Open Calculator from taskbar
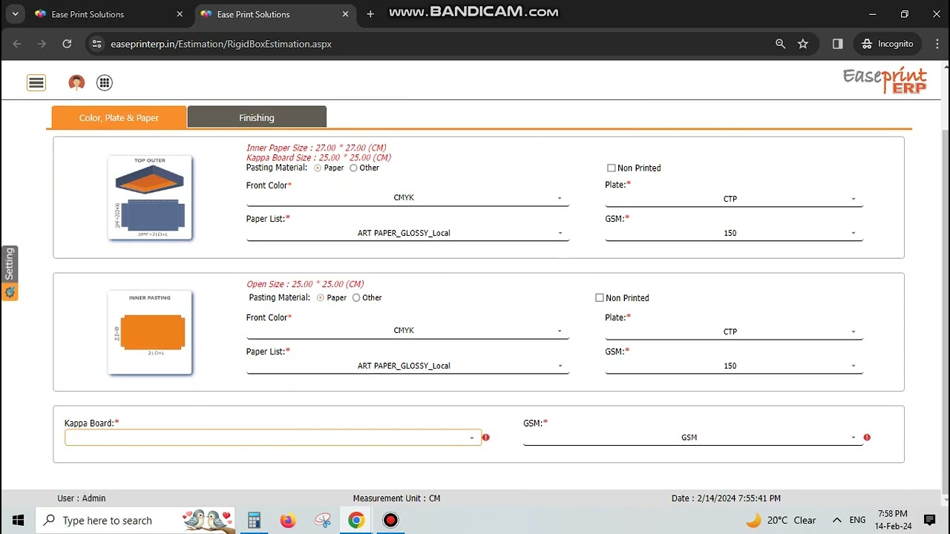Screen dimensions: 950x534 coord(254,520)
